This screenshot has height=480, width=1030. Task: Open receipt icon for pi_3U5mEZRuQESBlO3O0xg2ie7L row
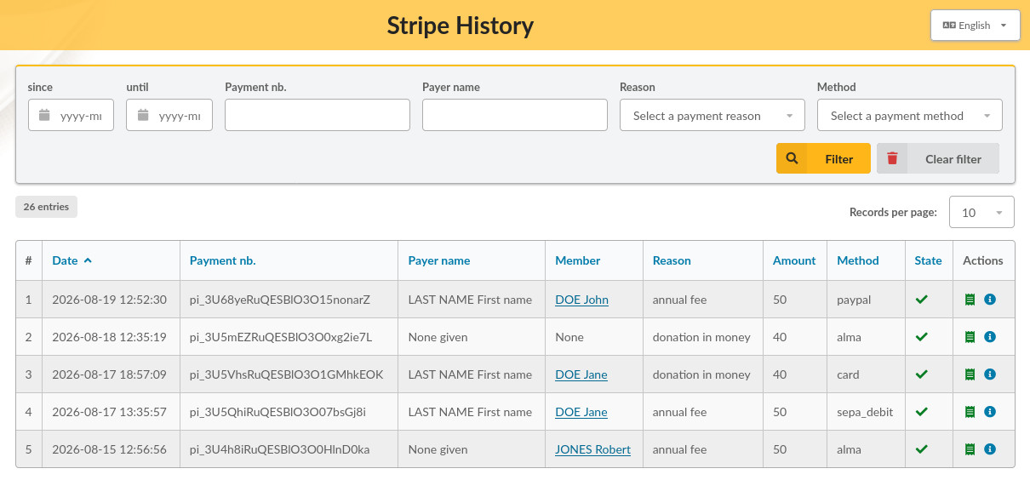970,337
